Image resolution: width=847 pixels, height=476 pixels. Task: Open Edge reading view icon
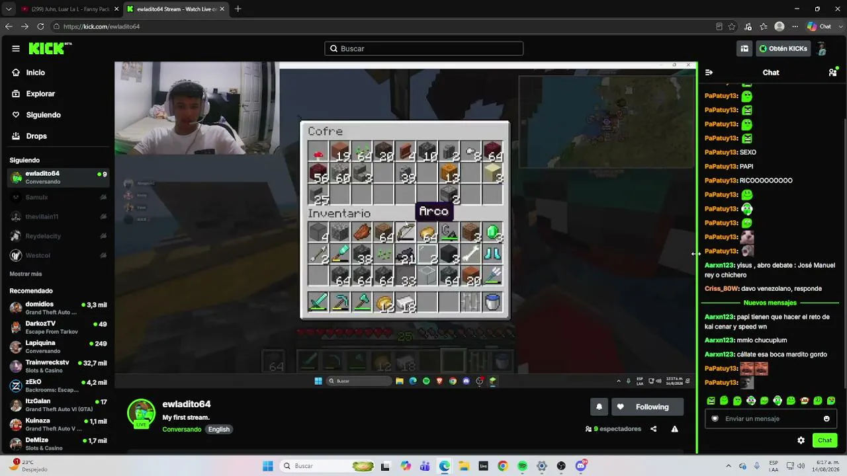[719, 26]
